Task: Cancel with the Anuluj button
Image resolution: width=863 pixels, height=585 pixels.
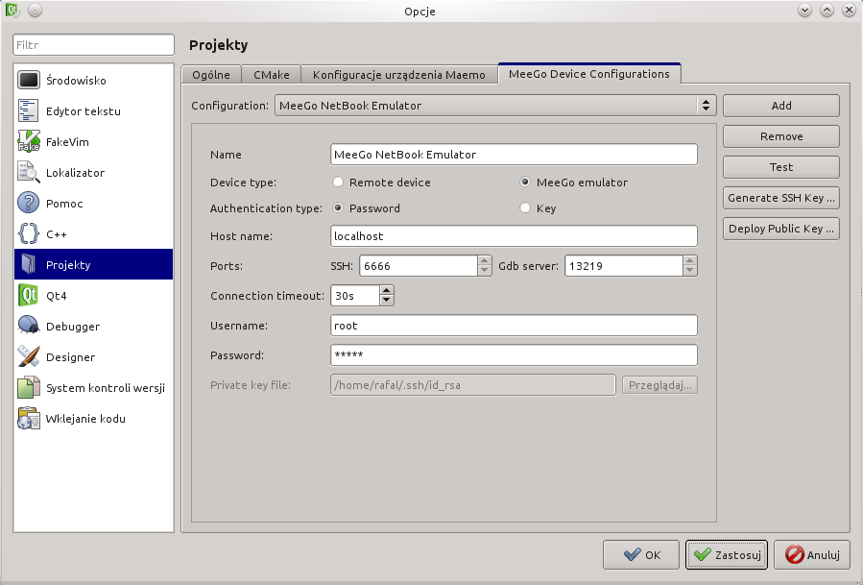Action: [812, 554]
